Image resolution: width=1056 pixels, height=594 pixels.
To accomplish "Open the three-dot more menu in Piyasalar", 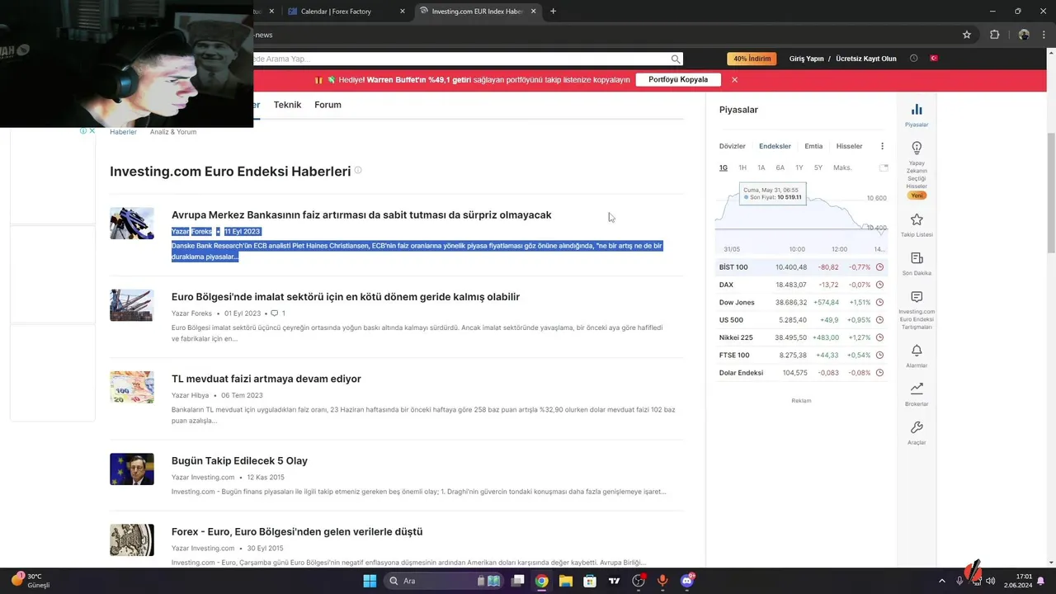I will point(882,146).
